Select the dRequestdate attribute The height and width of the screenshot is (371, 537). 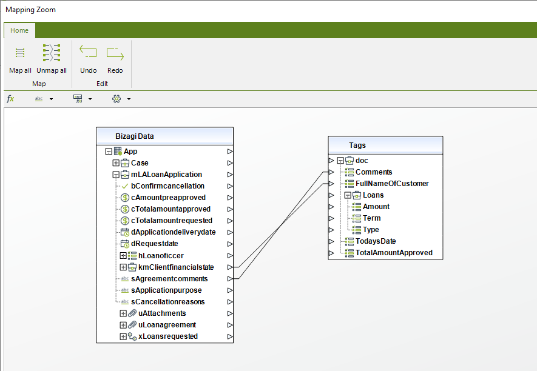click(155, 244)
